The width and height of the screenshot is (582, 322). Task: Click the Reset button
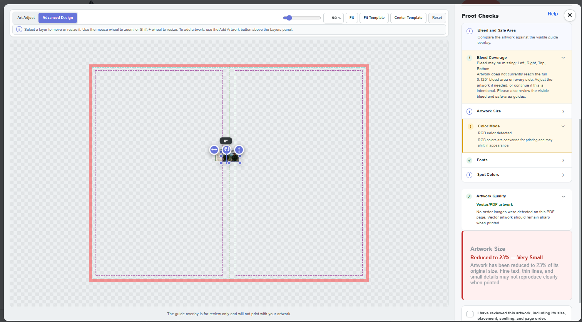(x=437, y=18)
